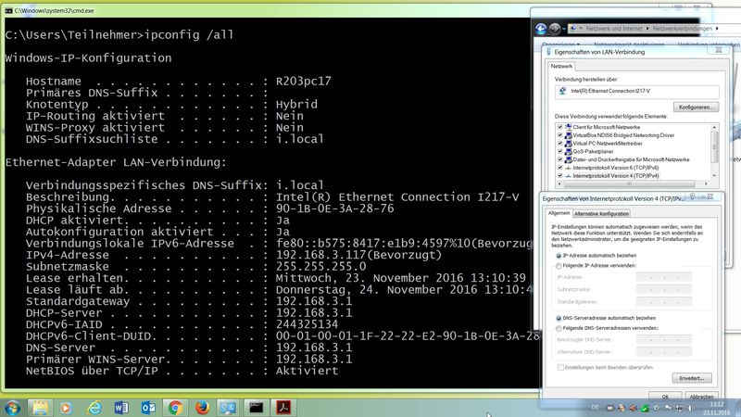This screenshot has height=417, width=741.
Task: Click Netzwerk und Internet breadcrumb
Action: (614, 29)
